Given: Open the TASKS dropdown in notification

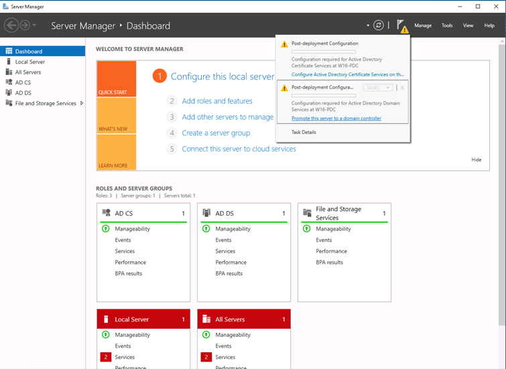Looking at the screenshot, I should coord(377,88).
